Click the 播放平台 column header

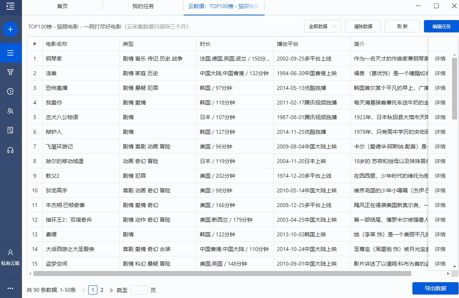point(312,44)
